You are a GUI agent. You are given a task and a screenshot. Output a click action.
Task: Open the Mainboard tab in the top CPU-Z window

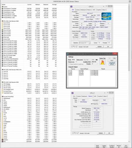click(83, 10)
